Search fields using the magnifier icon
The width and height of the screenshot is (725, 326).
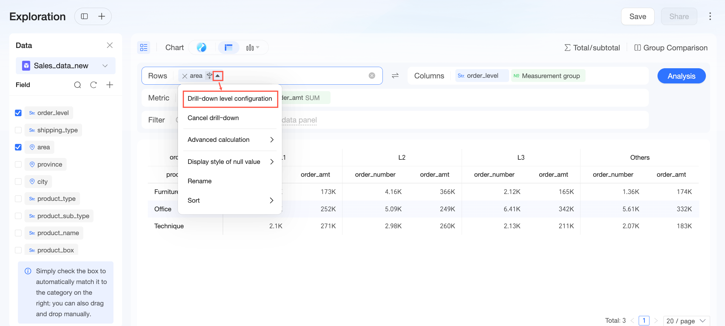(x=77, y=85)
